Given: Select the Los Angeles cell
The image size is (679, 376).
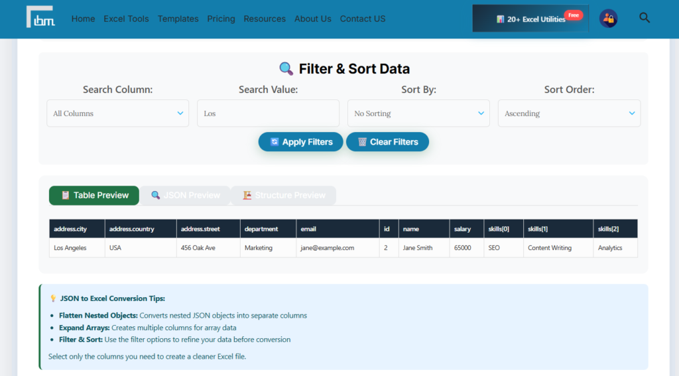Looking at the screenshot, I should tap(77, 248).
